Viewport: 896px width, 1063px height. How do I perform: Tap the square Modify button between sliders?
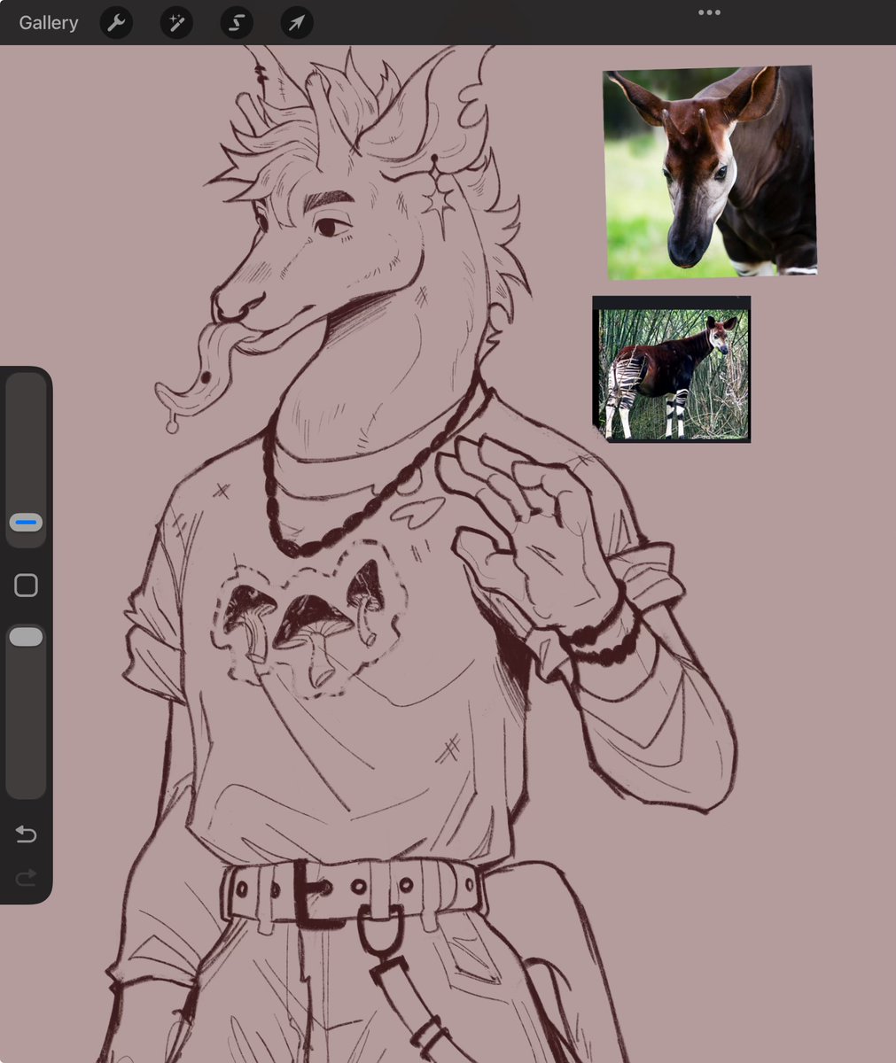(x=26, y=585)
